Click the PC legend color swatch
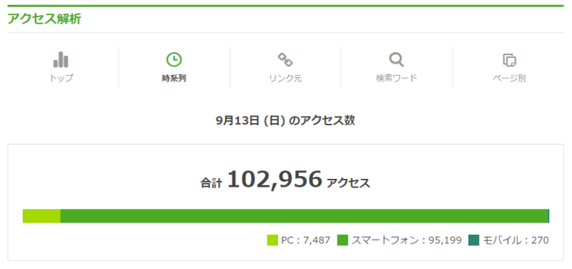Image resolution: width=572 pixels, height=269 pixels. [272, 240]
